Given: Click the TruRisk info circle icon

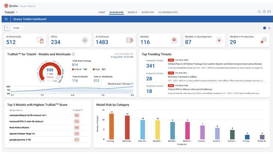Looking at the screenshot, I should click(x=73, y=54).
